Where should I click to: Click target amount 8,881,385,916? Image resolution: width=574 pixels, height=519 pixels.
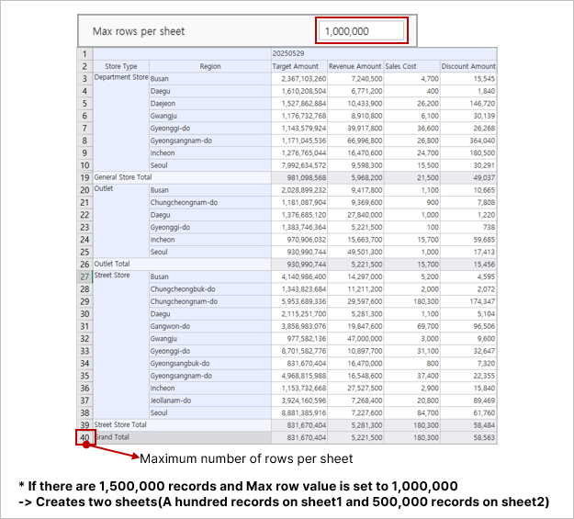pos(299,412)
